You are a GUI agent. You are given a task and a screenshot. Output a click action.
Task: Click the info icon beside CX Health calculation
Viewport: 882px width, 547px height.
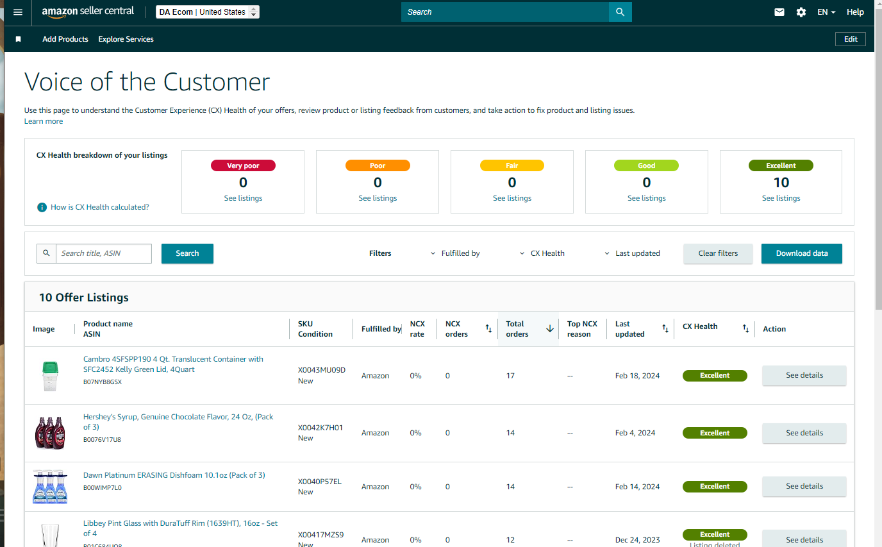pyautogui.click(x=42, y=207)
